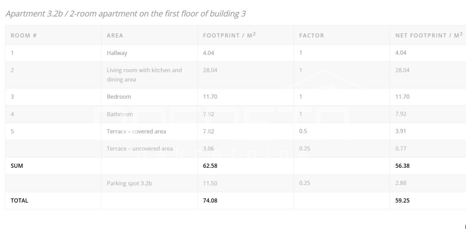Click the FACTOR column header

point(311,36)
